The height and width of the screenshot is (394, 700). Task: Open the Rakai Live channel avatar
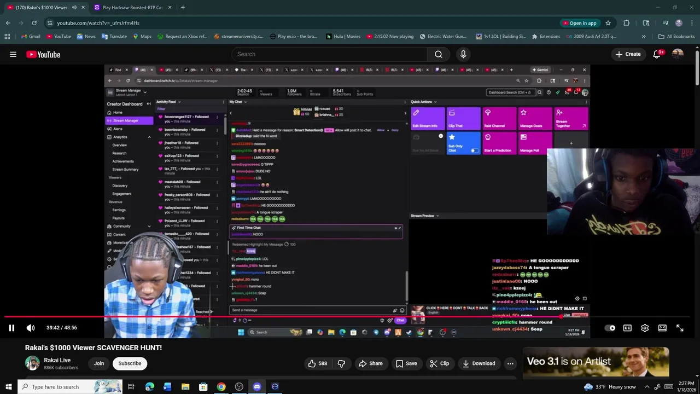[32, 363]
